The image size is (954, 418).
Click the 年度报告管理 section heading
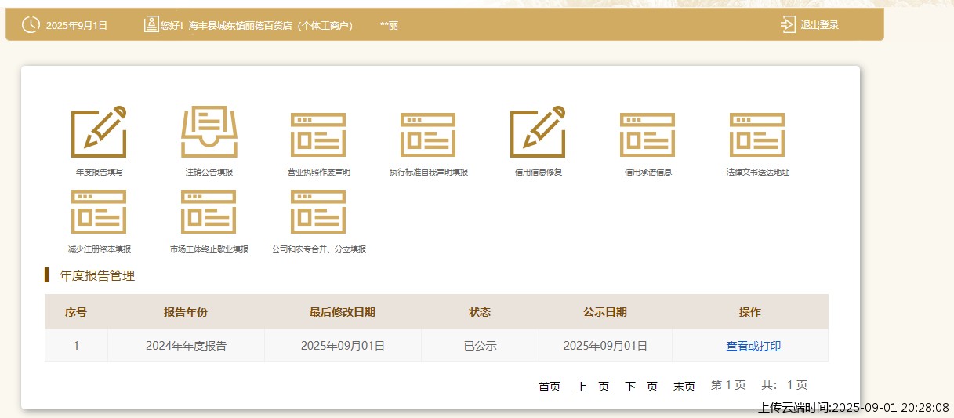(97, 276)
